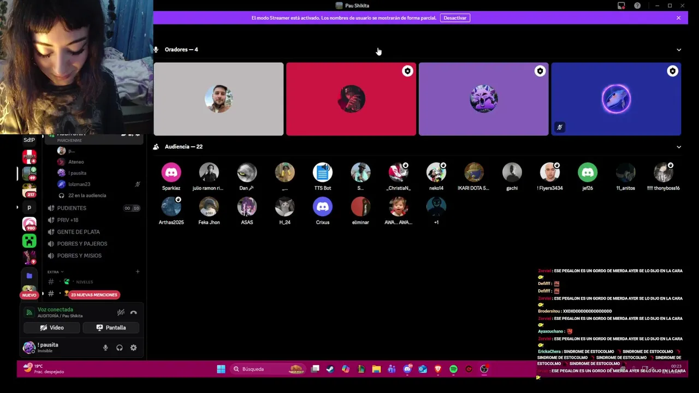Open Windows Start menu

tap(221, 369)
